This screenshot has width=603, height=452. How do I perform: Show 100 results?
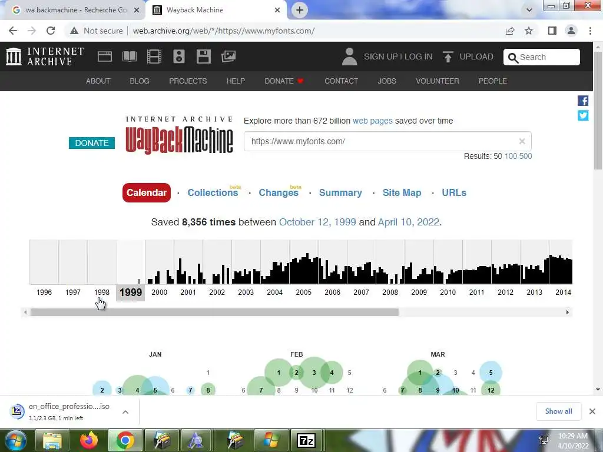[511, 156]
